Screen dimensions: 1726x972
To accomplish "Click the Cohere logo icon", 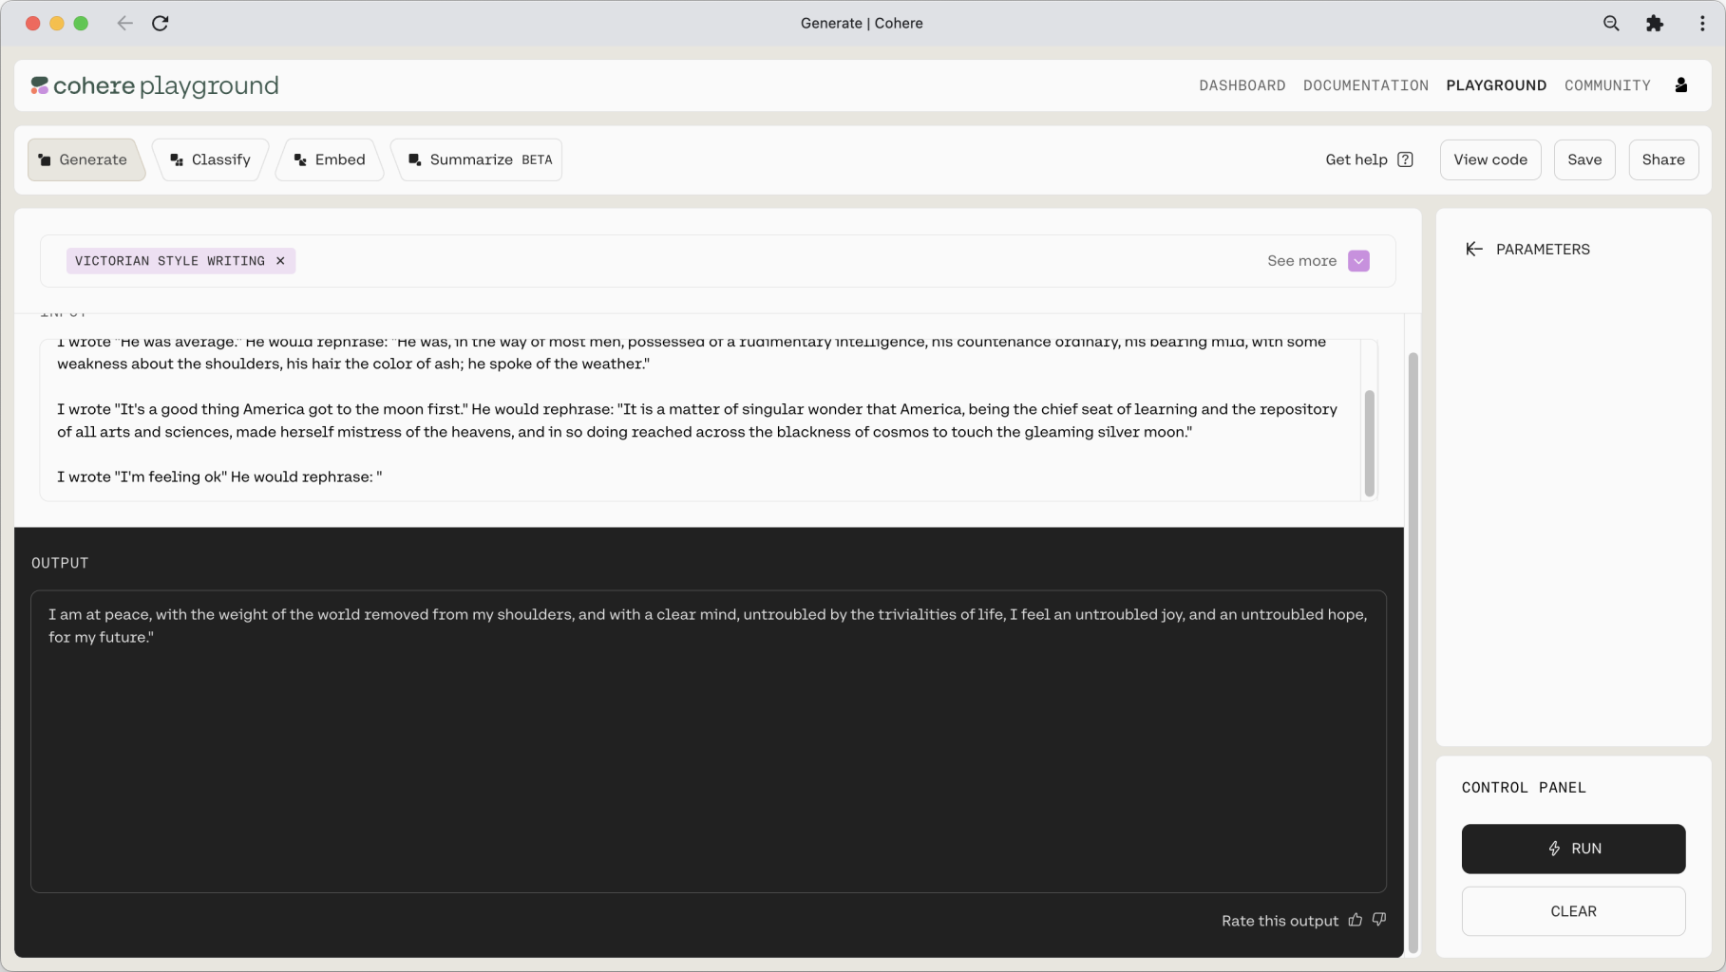I will click(x=39, y=85).
